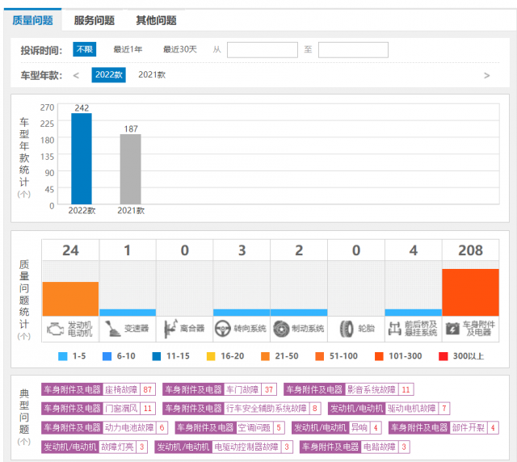Screen dimensions: 517x462
Task: Click the axle and suspension (前后桥及悬挂系统) icon
Action: point(395,329)
